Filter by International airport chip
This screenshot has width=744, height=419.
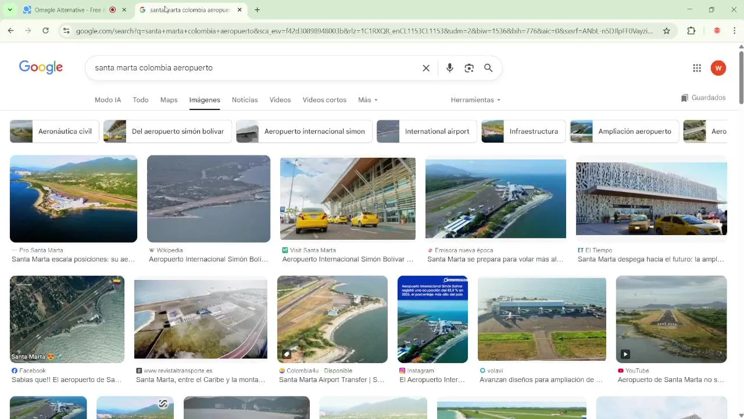point(427,132)
